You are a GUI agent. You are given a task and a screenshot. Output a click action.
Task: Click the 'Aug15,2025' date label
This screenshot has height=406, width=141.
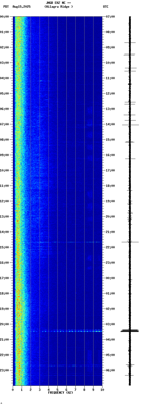[x=21, y=7]
